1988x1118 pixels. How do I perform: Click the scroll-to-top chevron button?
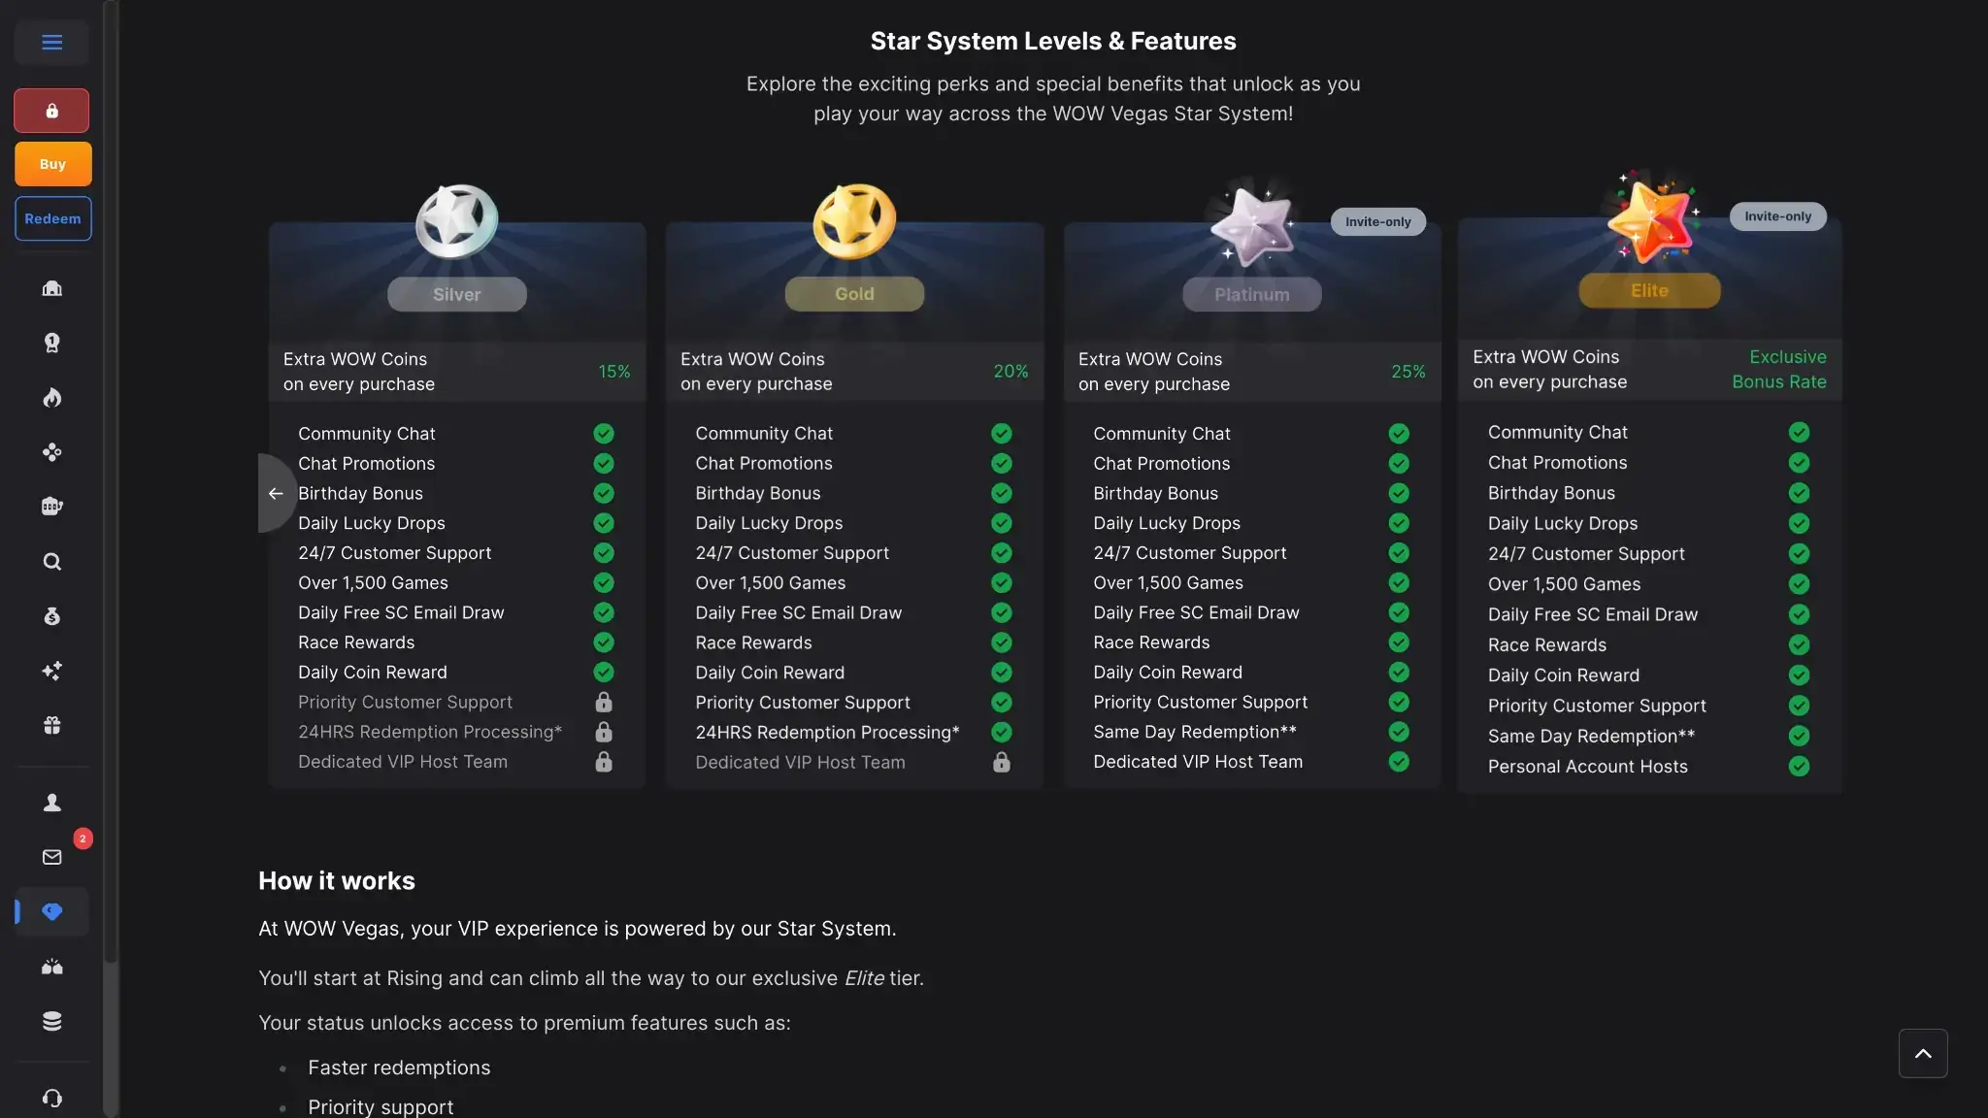click(1922, 1053)
